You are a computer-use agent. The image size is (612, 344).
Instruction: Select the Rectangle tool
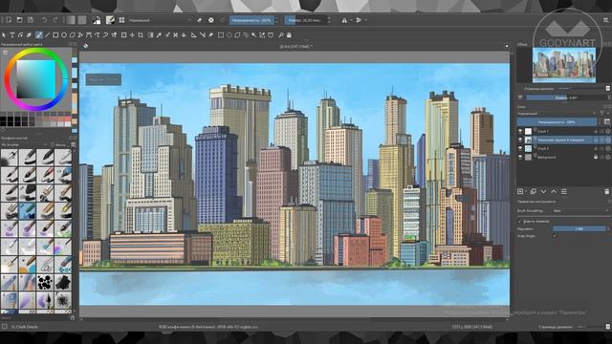[x=55, y=35]
